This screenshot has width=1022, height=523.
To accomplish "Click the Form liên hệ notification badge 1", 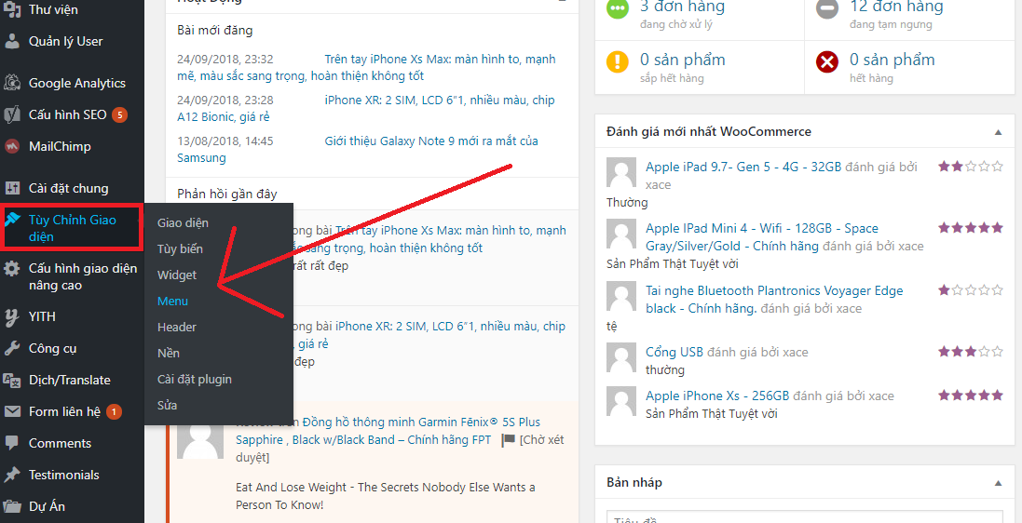I will pyautogui.click(x=114, y=411).
